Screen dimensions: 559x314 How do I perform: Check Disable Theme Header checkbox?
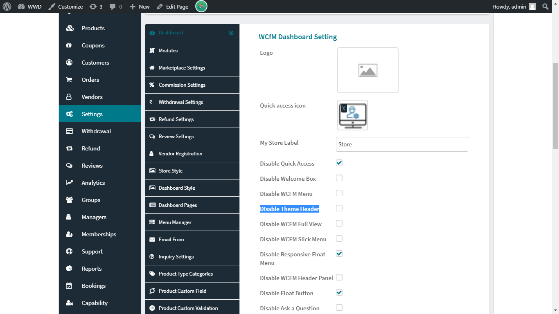(x=339, y=208)
